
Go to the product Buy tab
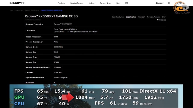164,17
